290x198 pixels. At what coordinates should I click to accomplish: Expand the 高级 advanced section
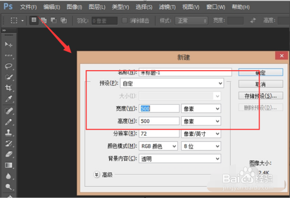pyautogui.click(x=97, y=174)
